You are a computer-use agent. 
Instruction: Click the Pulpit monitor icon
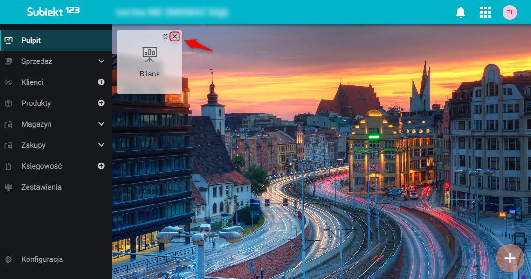pyautogui.click(x=8, y=41)
